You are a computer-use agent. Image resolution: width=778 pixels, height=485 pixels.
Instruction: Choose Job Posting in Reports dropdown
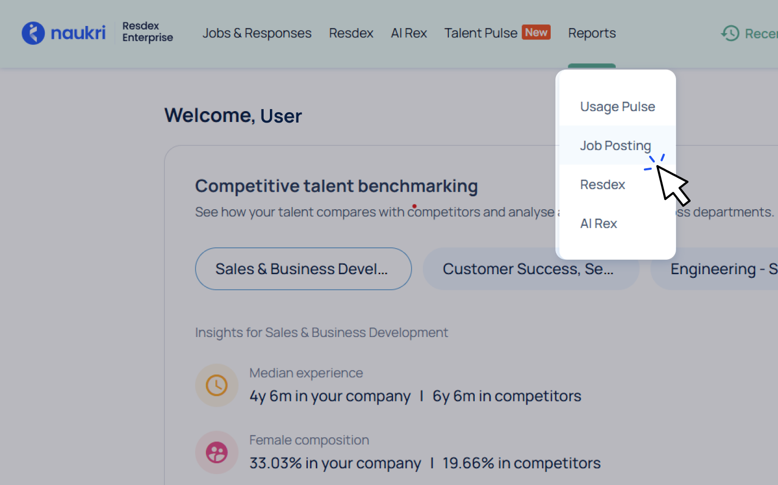pos(615,145)
